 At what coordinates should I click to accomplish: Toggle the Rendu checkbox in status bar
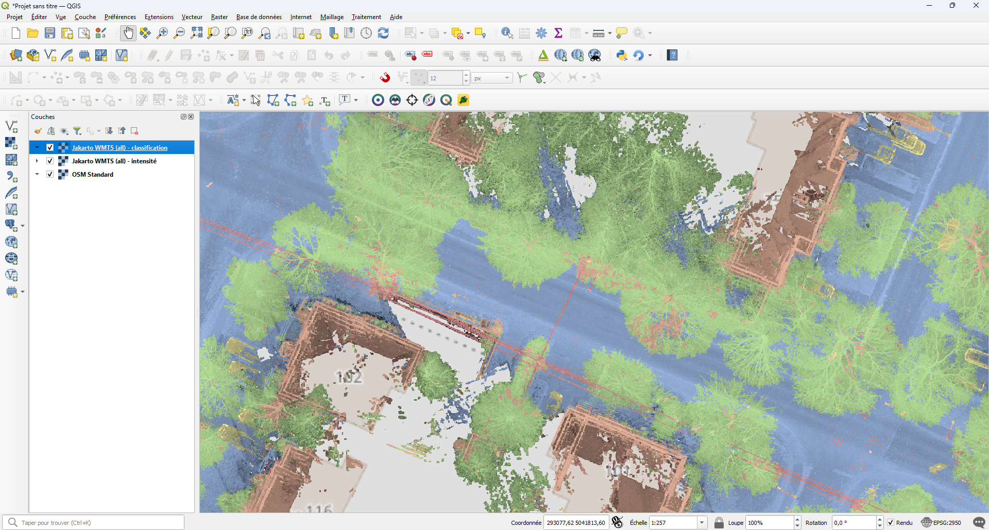pyautogui.click(x=891, y=523)
